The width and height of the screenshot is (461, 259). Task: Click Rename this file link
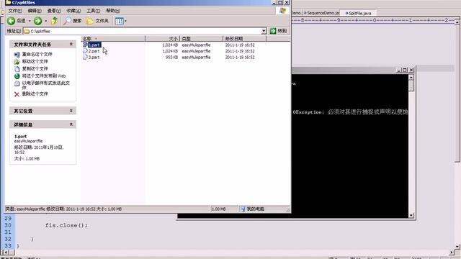click(37, 55)
